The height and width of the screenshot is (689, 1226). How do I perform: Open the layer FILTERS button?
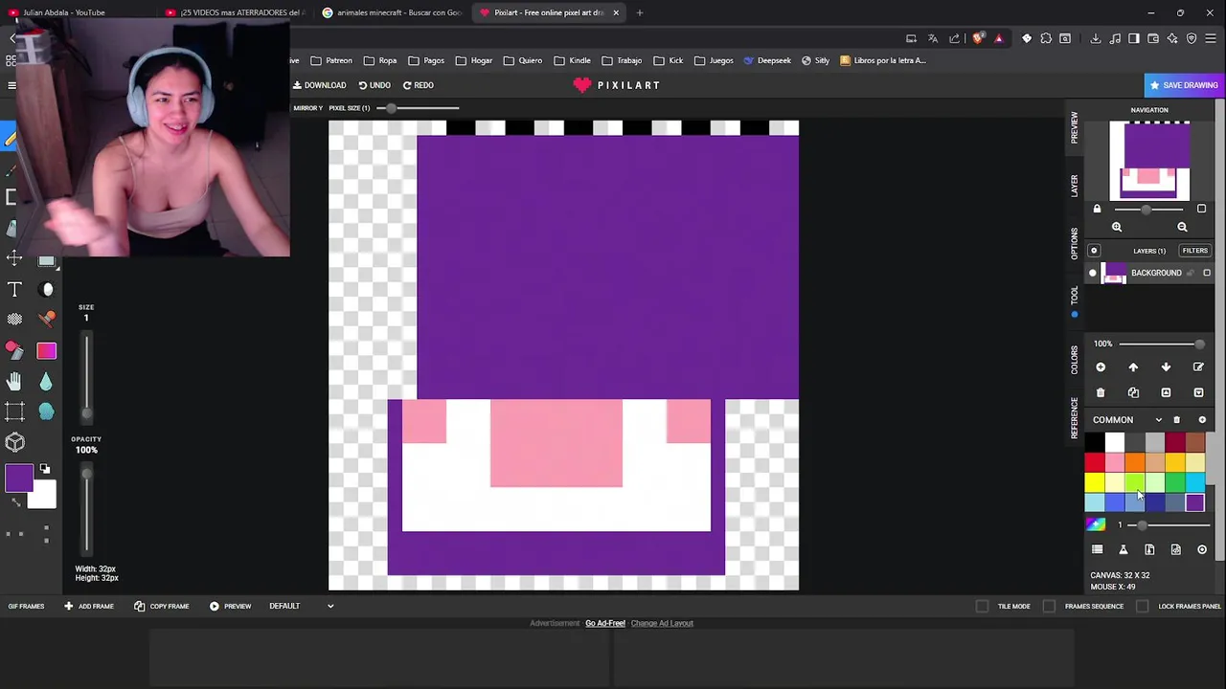pyautogui.click(x=1194, y=251)
